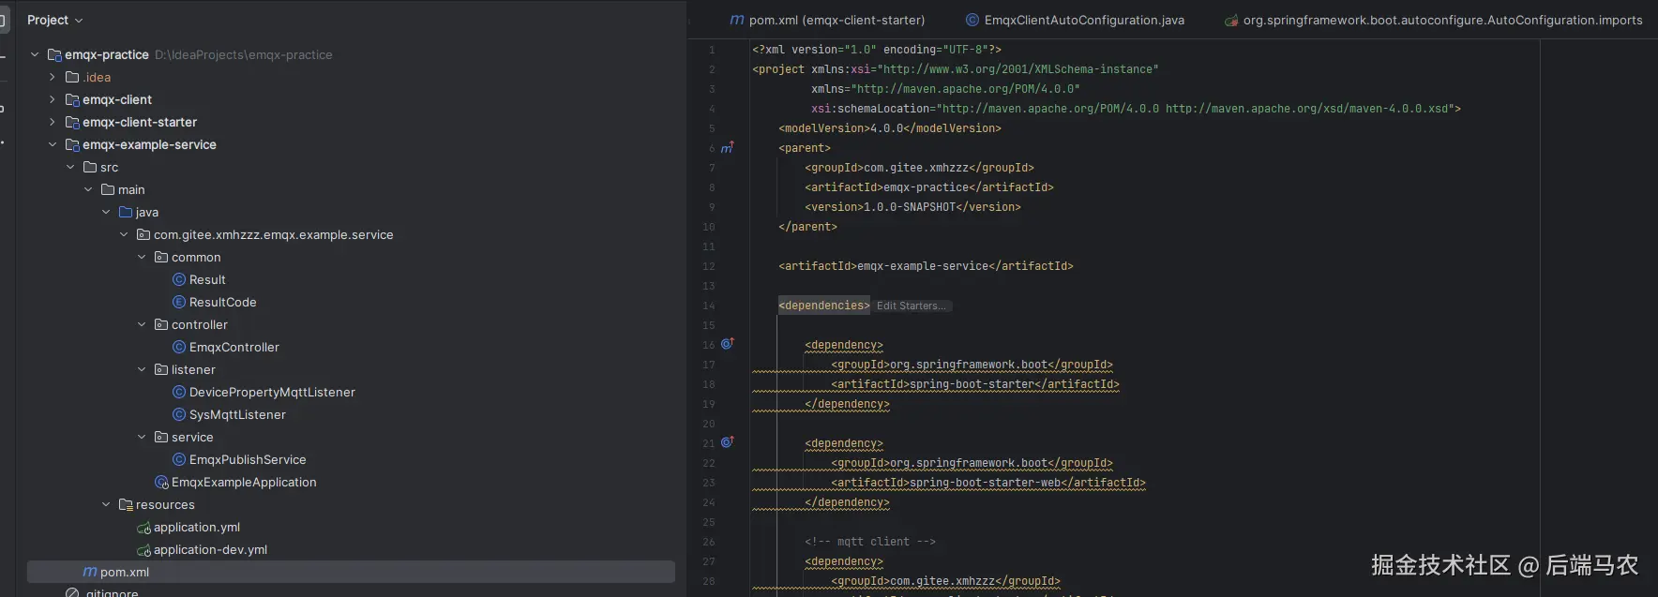Click the Spring config icon beside application.yml
1658x597 pixels.
(143, 528)
